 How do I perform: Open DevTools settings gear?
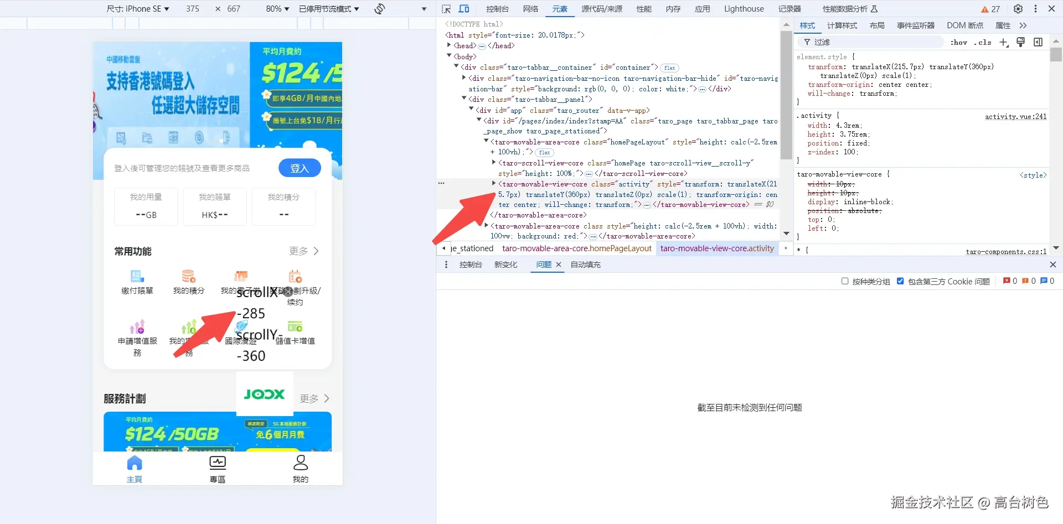tap(1018, 9)
